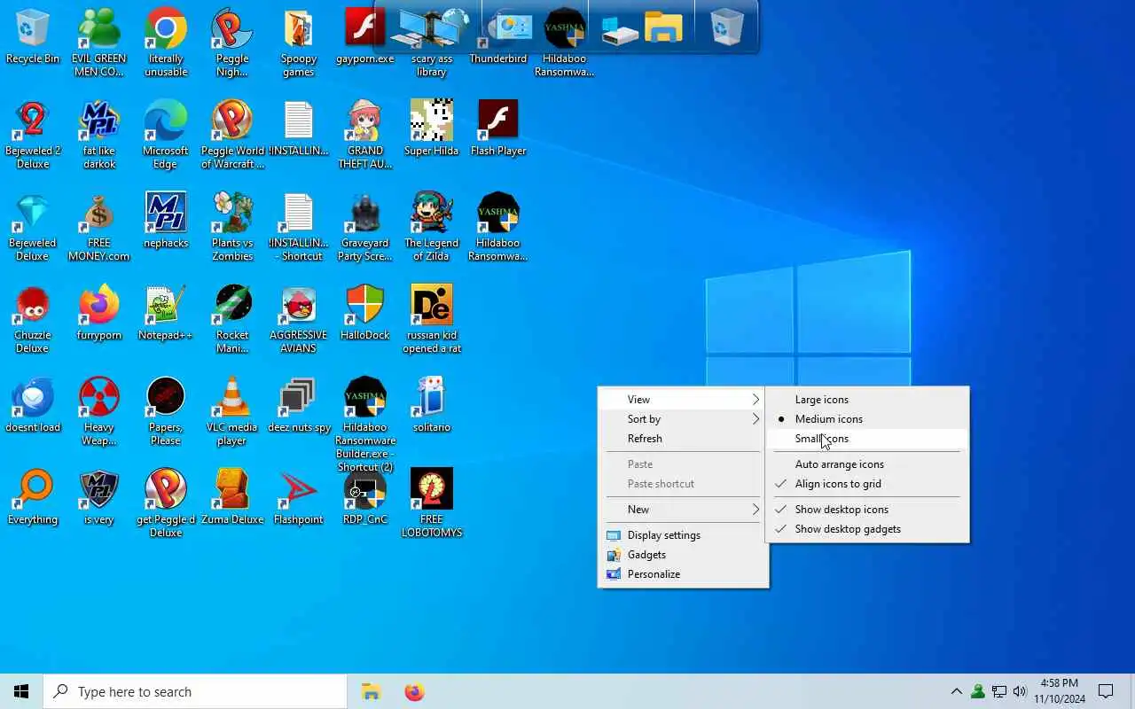Open Gadgets from the context menu
The height and width of the screenshot is (709, 1135).
683,555
